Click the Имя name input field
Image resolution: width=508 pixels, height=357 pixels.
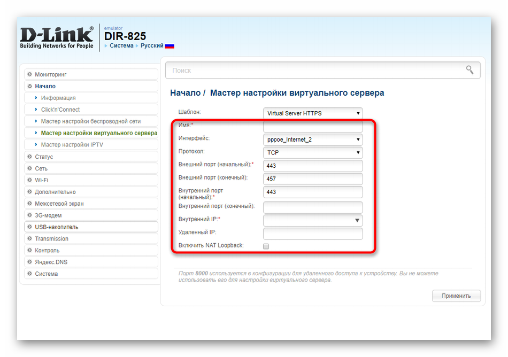pyautogui.click(x=313, y=127)
